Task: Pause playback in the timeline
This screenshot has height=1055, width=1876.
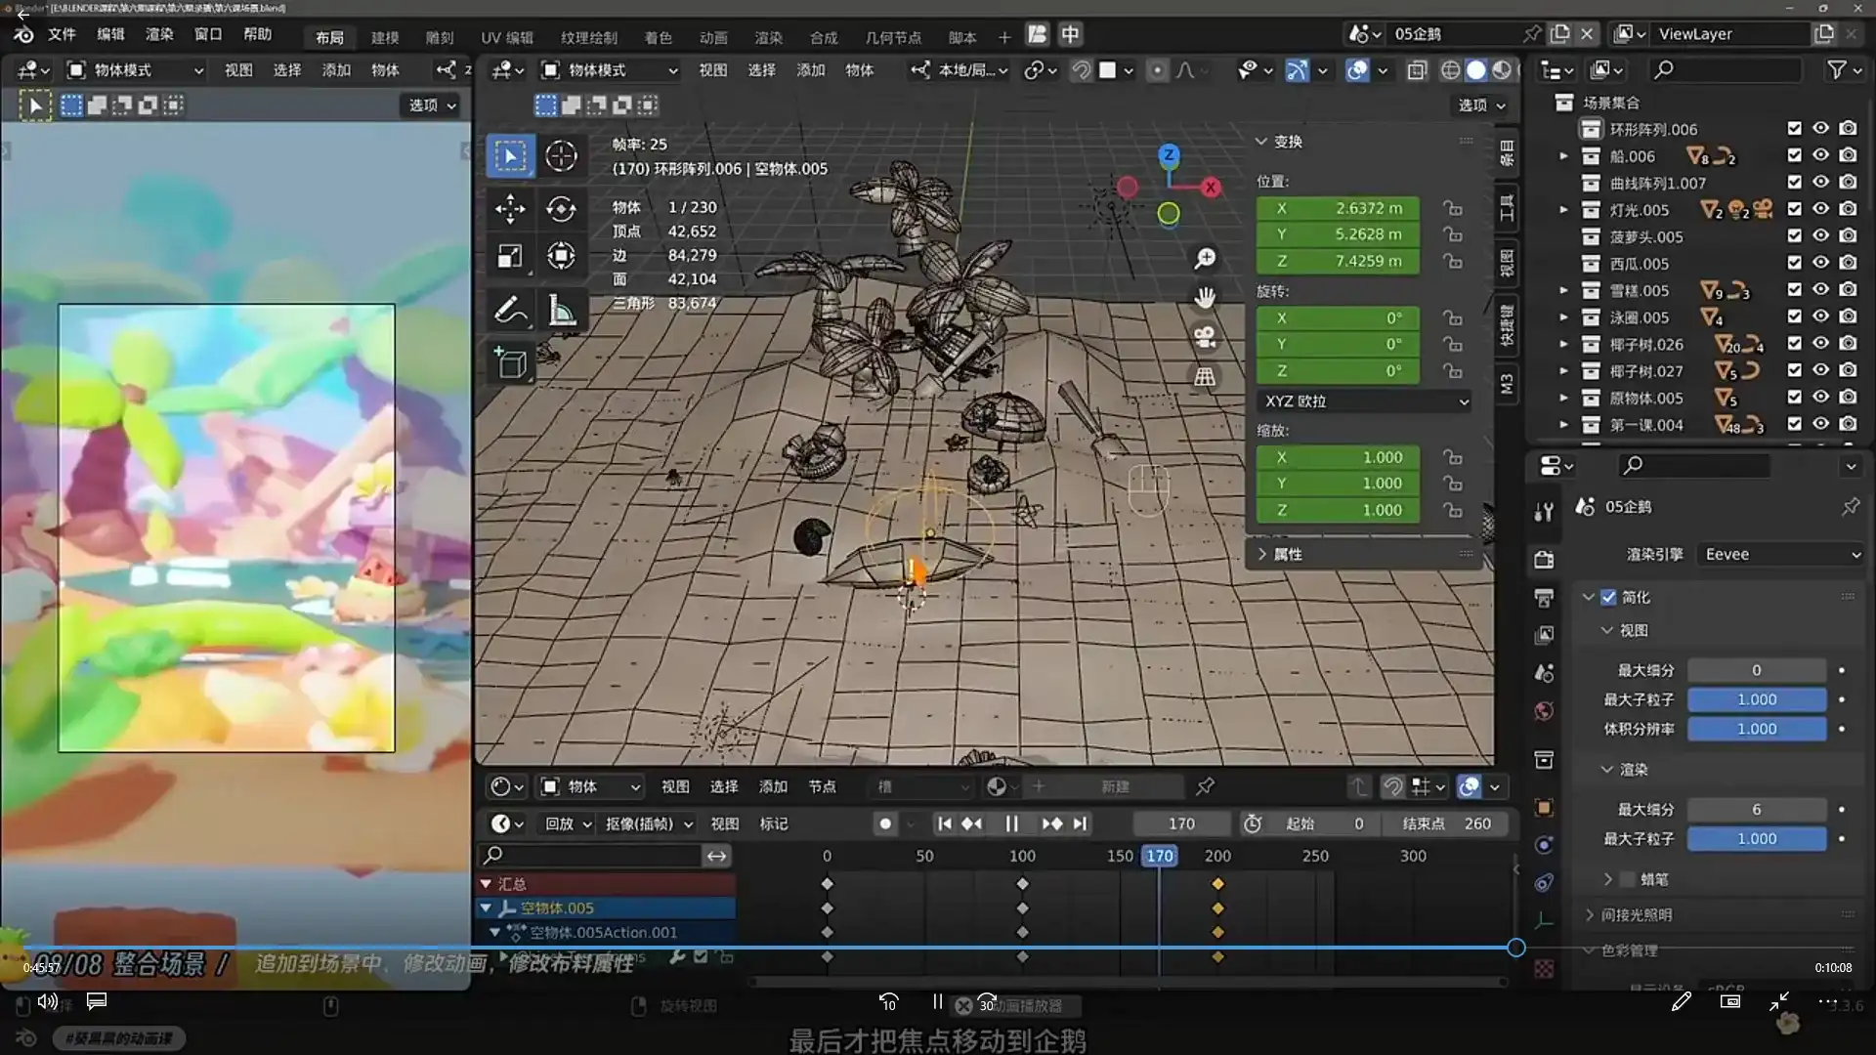Action: (x=1012, y=823)
